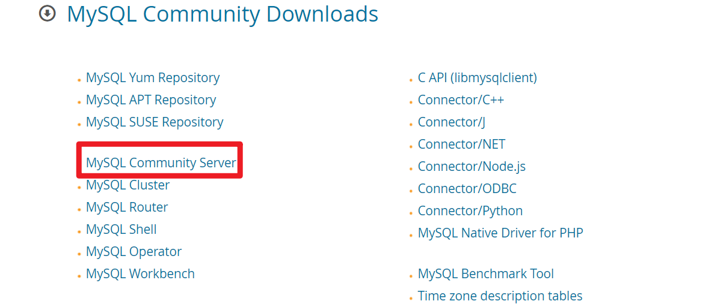The width and height of the screenshot is (703, 307).
Task: Click the download arrow circle icon
Action: pyautogui.click(x=47, y=14)
